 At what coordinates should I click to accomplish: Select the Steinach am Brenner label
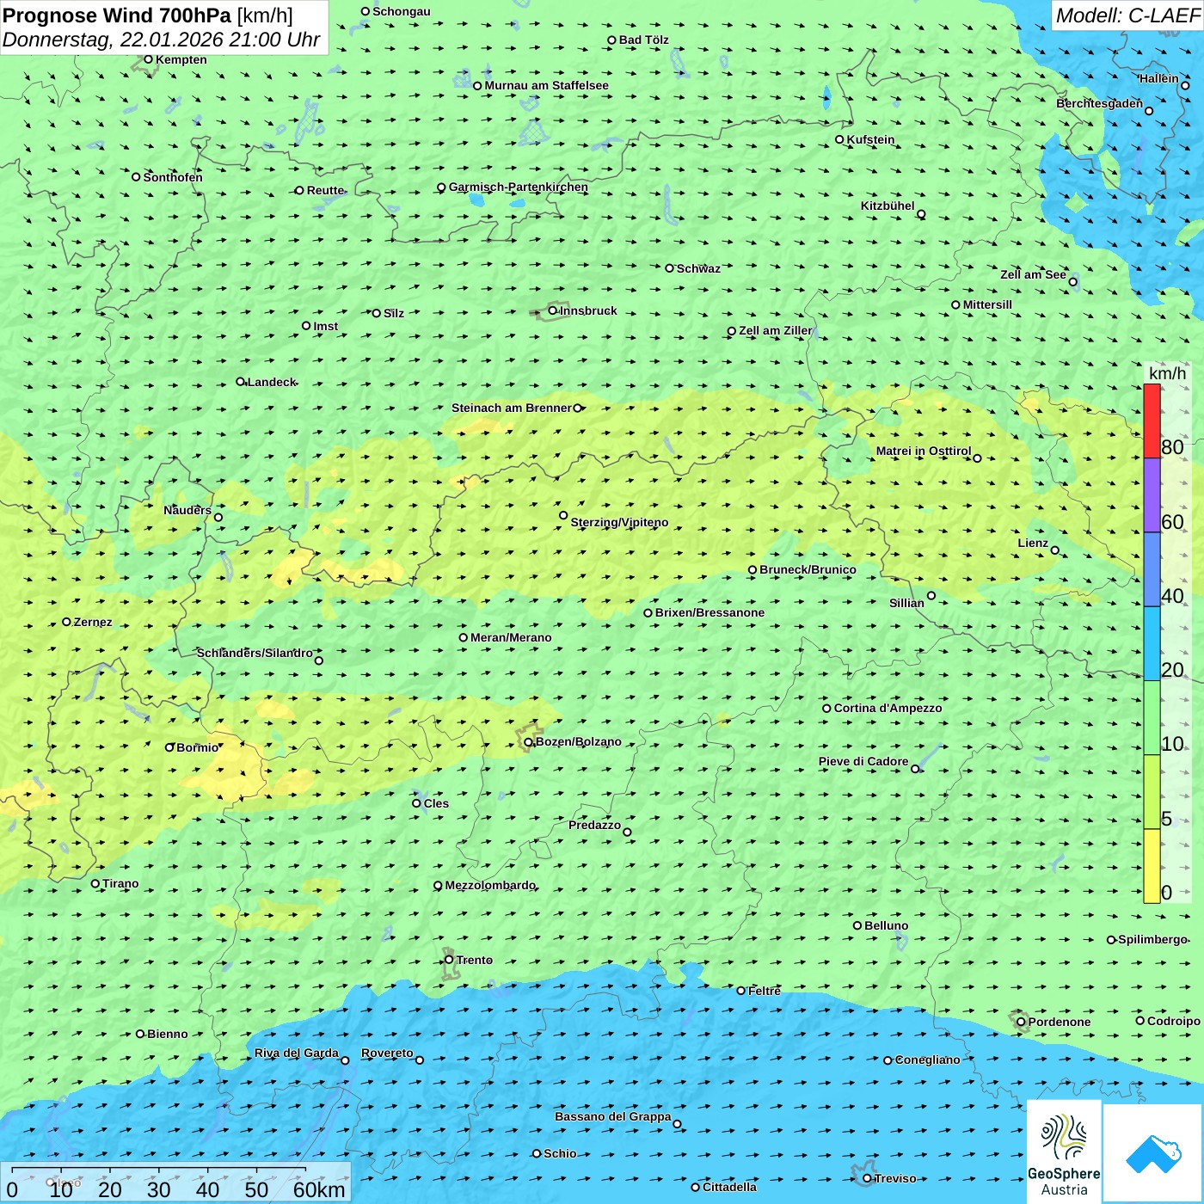pyautogui.click(x=512, y=408)
